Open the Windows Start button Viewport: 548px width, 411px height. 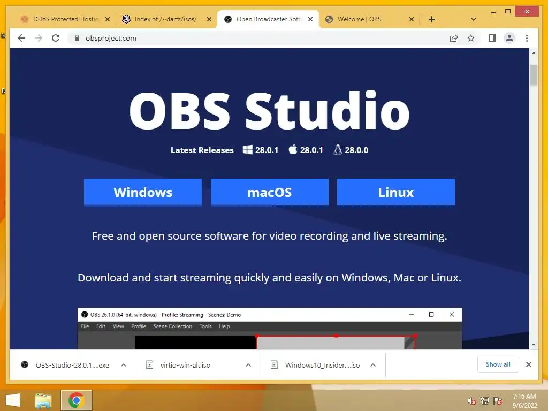tap(13, 400)
